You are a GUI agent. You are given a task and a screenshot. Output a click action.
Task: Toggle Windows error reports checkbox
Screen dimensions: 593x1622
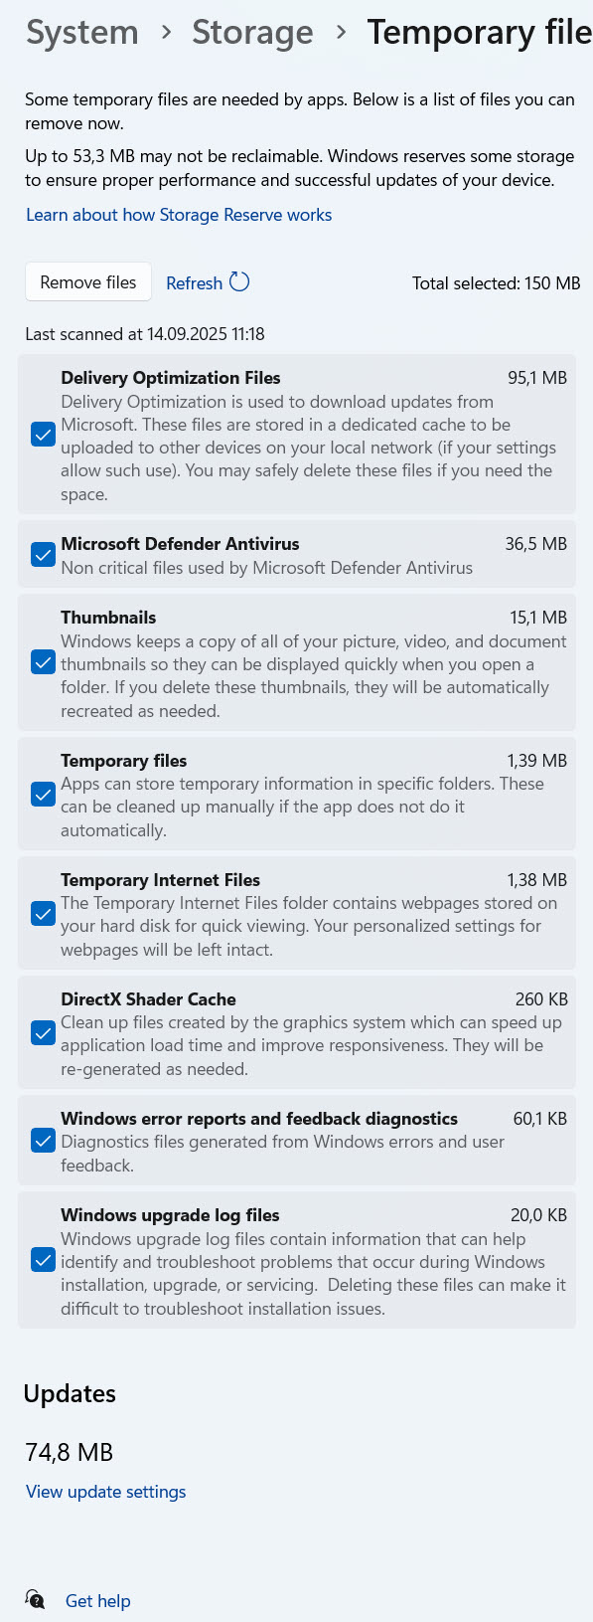(x=43, y=1141)
